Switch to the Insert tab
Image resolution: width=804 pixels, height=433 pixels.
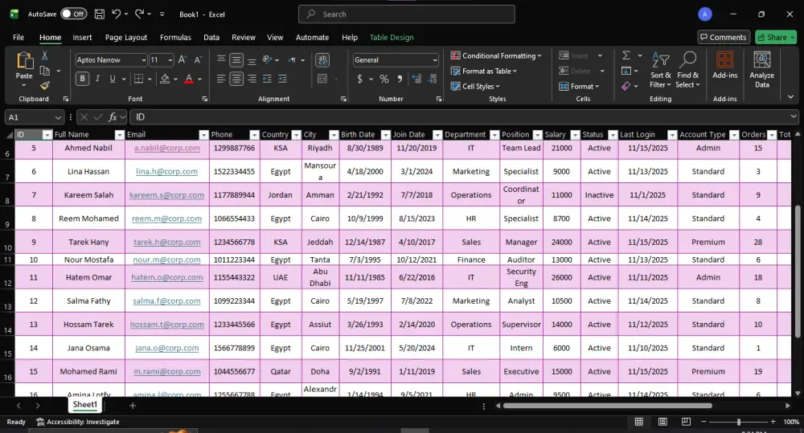(82, 38)
